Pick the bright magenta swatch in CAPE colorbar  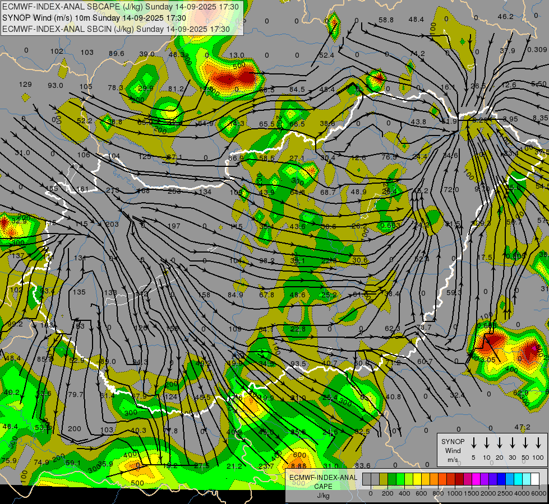pyautogui.click(x=476, y=479)
